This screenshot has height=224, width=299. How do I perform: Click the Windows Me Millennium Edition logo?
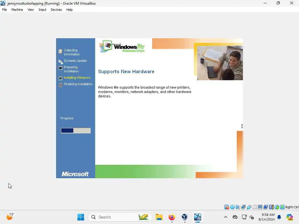tap(122, 46)
